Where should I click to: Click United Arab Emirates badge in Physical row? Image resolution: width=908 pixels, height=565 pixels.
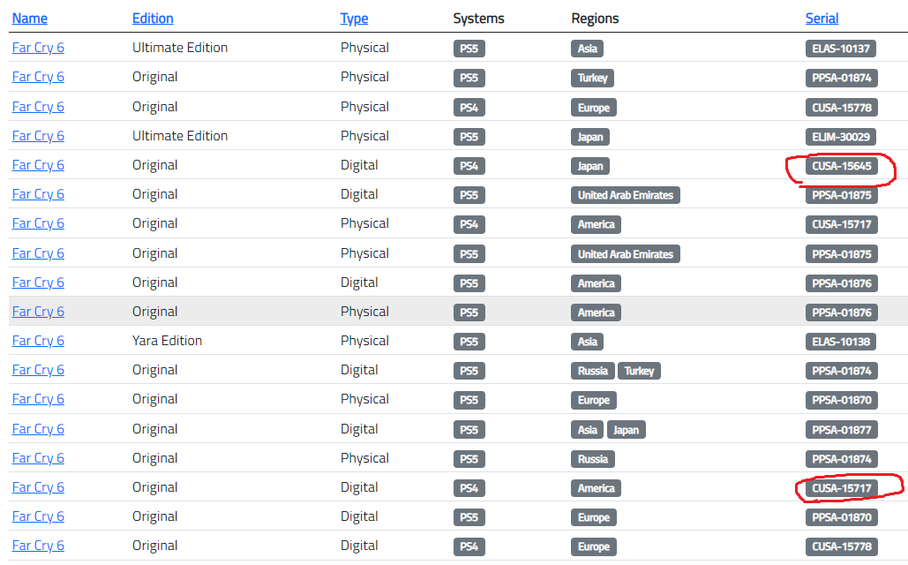tap(626, 254)
